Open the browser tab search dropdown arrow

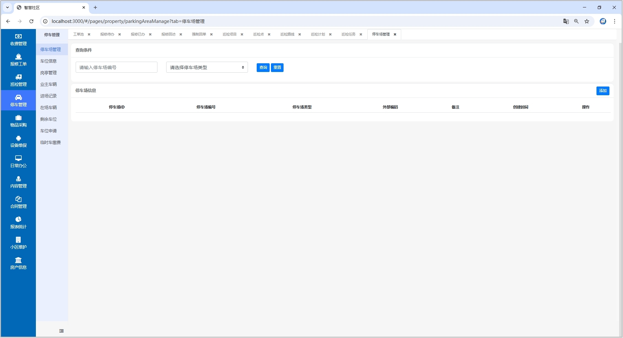(x=7, y=7)
